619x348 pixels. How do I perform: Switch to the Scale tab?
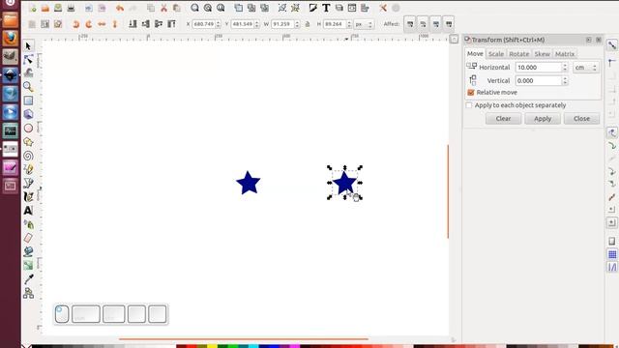coord(496,54)
